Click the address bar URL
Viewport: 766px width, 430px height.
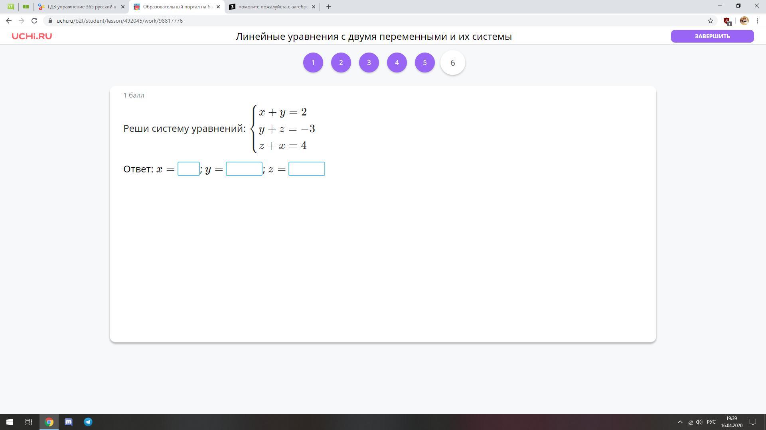[120, 21]
